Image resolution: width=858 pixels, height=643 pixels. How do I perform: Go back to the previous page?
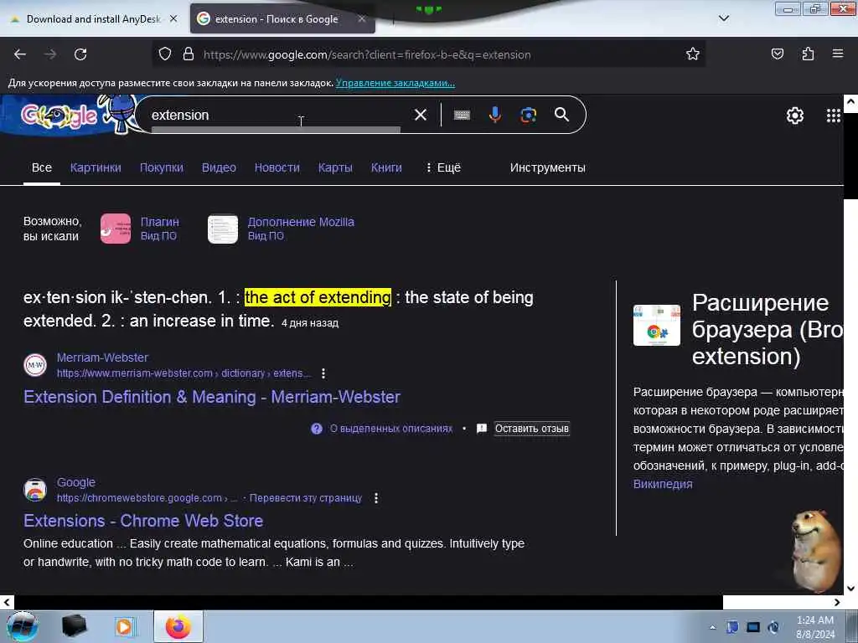tap(20, 54)
